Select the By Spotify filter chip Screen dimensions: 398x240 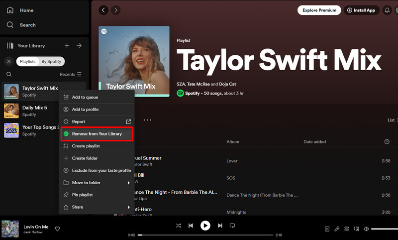52,61
